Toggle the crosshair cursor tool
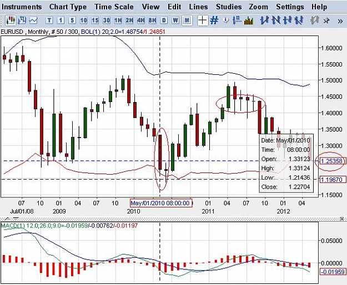Viewport: 347px width, 285px height. 203,21
